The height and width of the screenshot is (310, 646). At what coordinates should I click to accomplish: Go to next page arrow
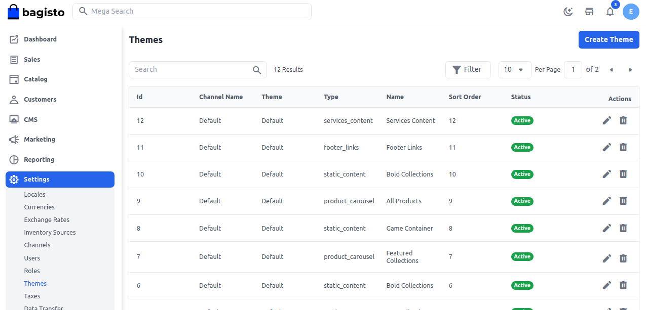click(x=630, y=70)
